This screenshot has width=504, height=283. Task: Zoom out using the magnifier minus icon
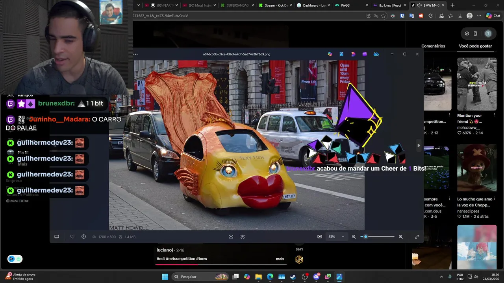click(x=354, y=237)
